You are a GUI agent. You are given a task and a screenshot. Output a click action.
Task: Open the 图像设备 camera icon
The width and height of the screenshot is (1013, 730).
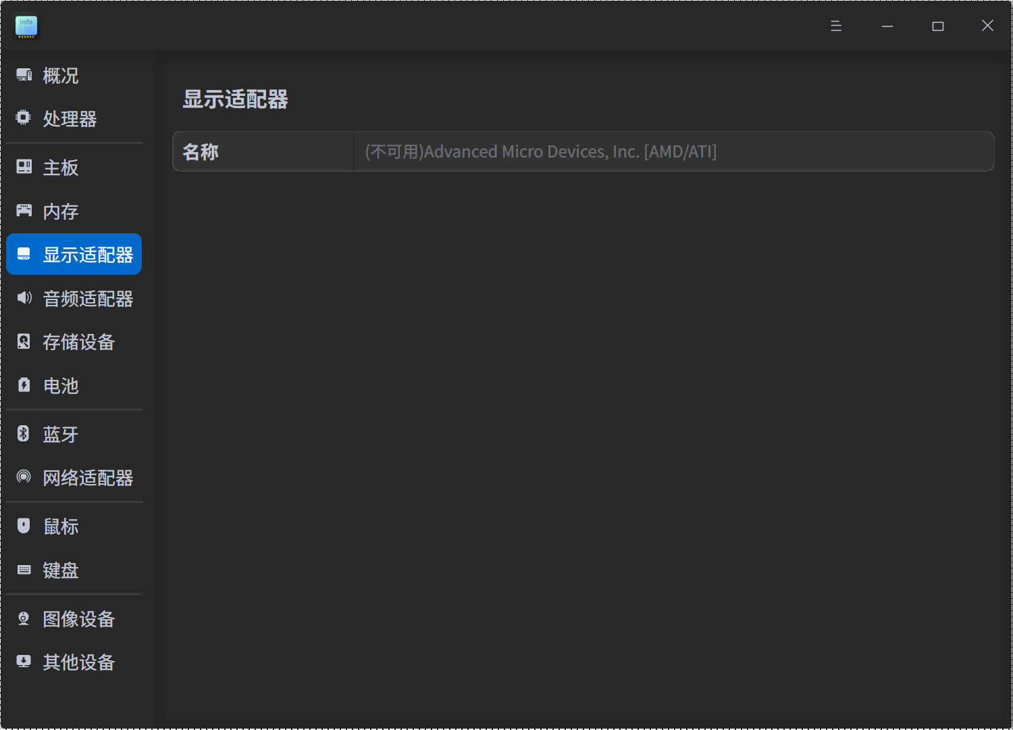pos(24,618)
